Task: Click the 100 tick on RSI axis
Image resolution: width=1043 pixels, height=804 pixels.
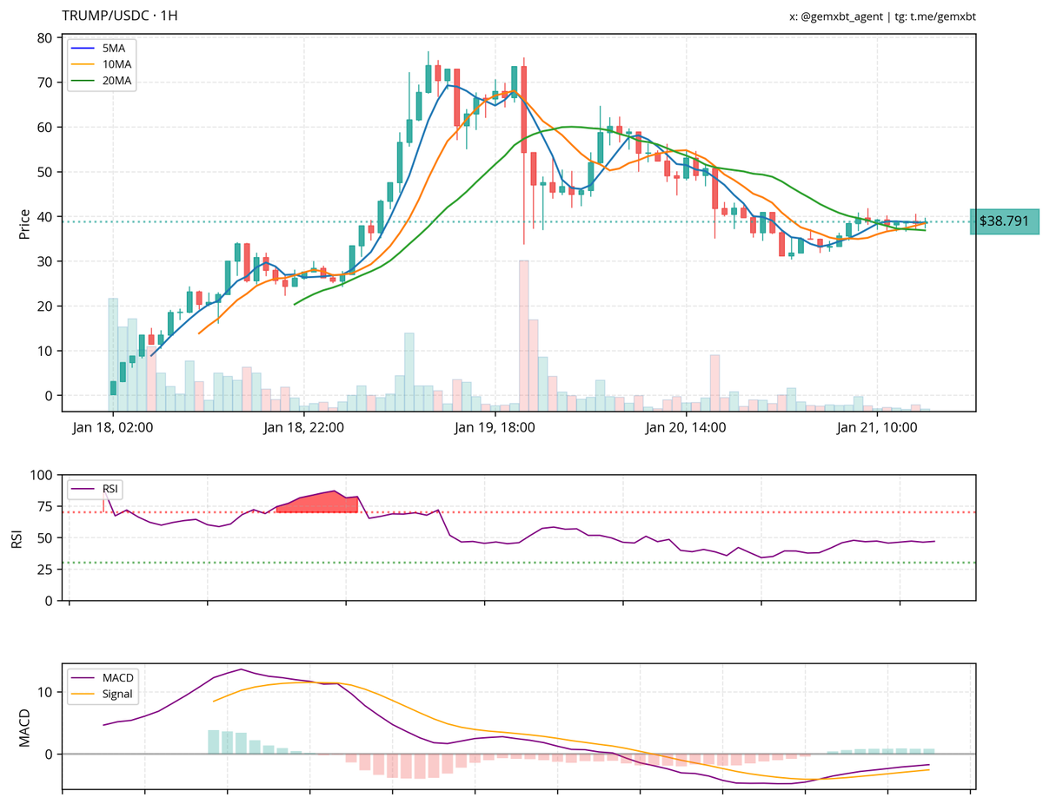Action: pyautogui.click(x=41, y=475)
